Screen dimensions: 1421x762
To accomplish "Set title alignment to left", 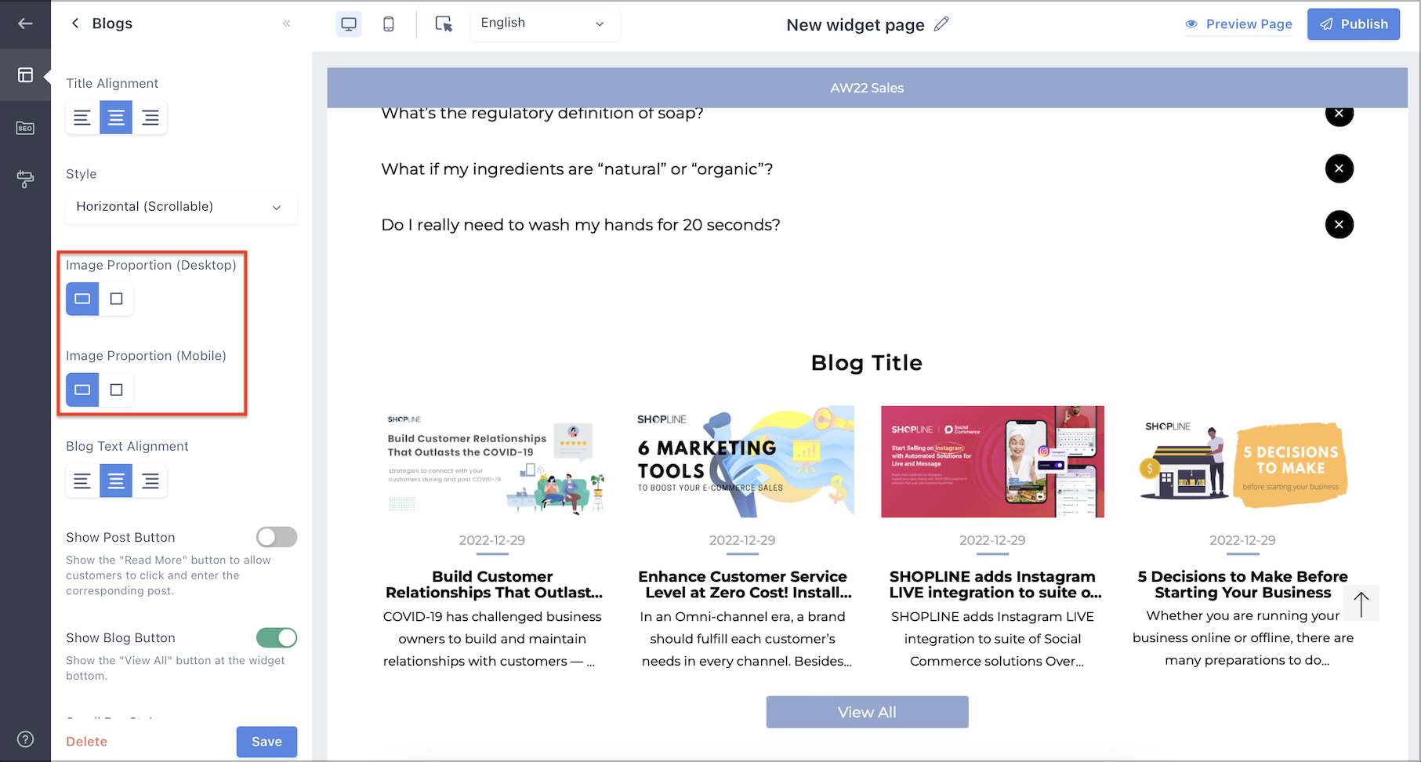I will [82, 118].
